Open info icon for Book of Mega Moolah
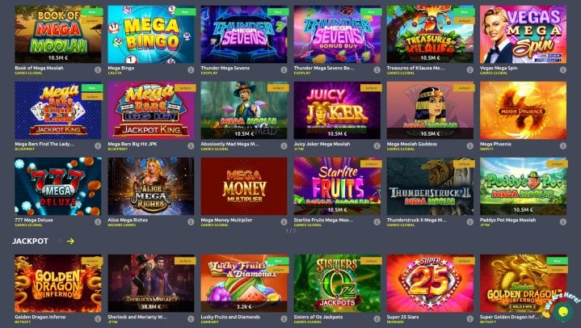This screenshot has height=328, width=581. (x=98, y=69)
